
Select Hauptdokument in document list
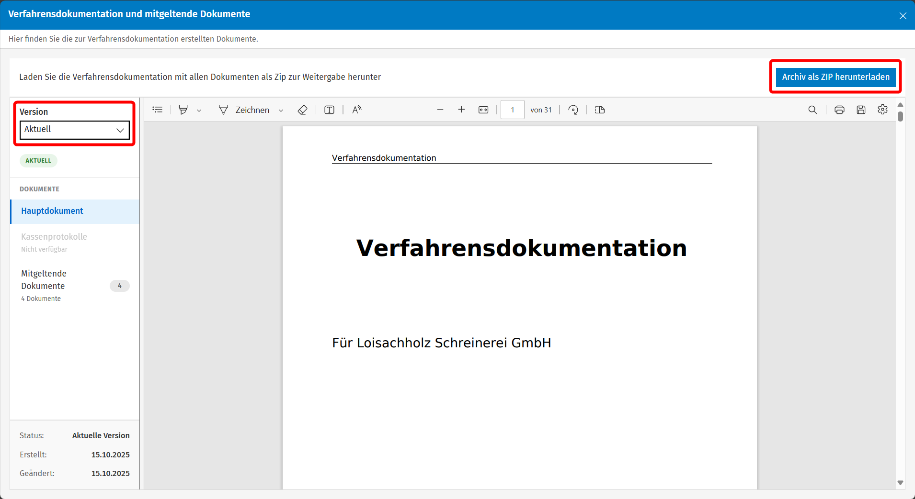pyautogui.click(x=75, y=211)
